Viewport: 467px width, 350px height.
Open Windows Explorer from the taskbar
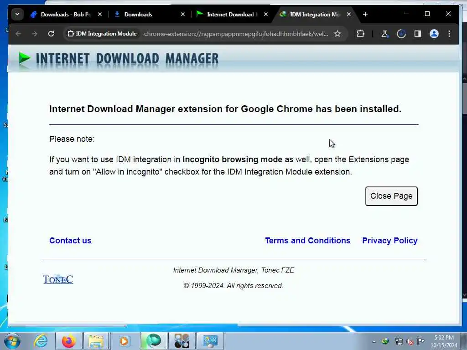click(96, 341)
